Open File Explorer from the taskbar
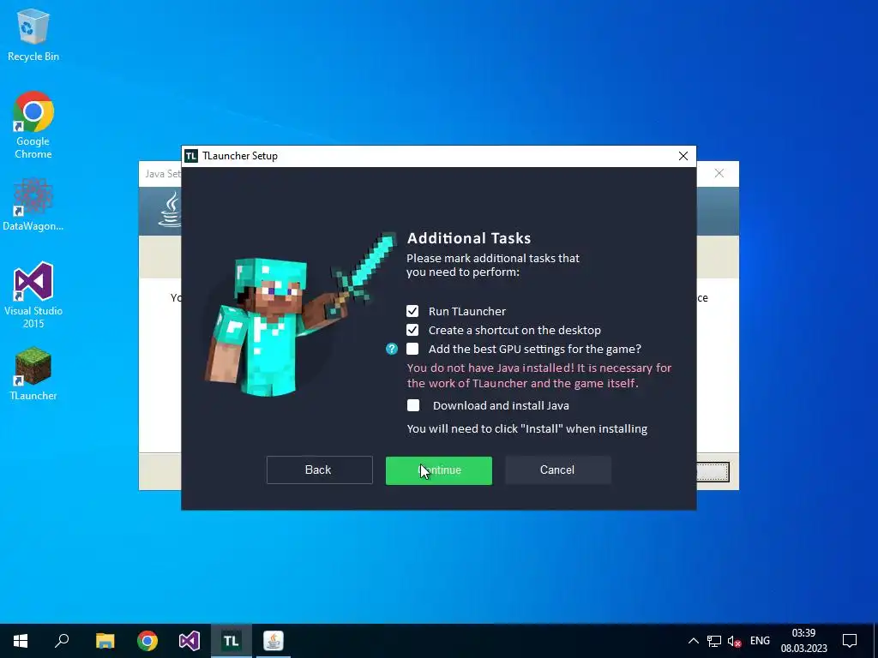Image resolution: width=878 pixels, height=658 pixels. (105, 641)
